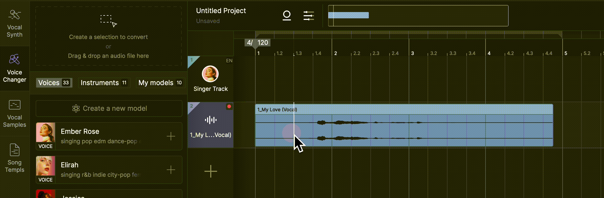The image size is (604, 198).
Task: Click the Ember Rose voice name
Action: [80, 131]
